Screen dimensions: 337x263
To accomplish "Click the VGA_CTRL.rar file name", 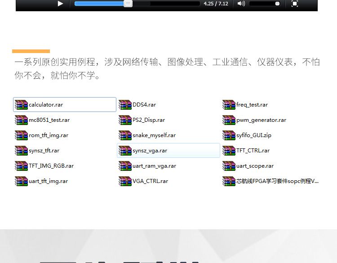I will point(150,181).
